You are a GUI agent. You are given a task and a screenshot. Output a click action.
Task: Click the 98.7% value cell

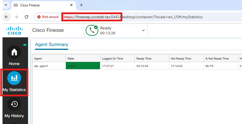click(x=221, y=66)
